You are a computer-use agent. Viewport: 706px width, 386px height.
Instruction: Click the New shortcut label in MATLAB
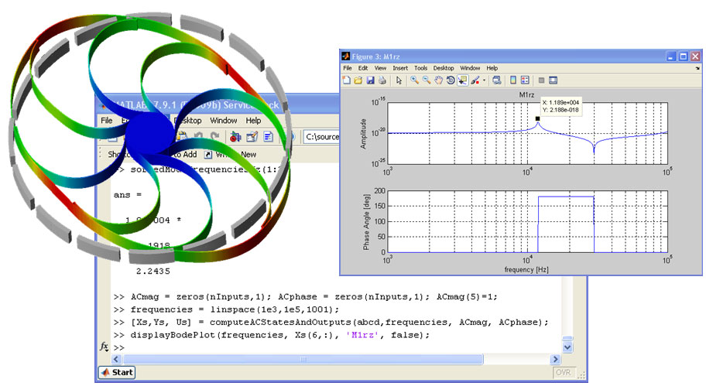tap(248, 154)
